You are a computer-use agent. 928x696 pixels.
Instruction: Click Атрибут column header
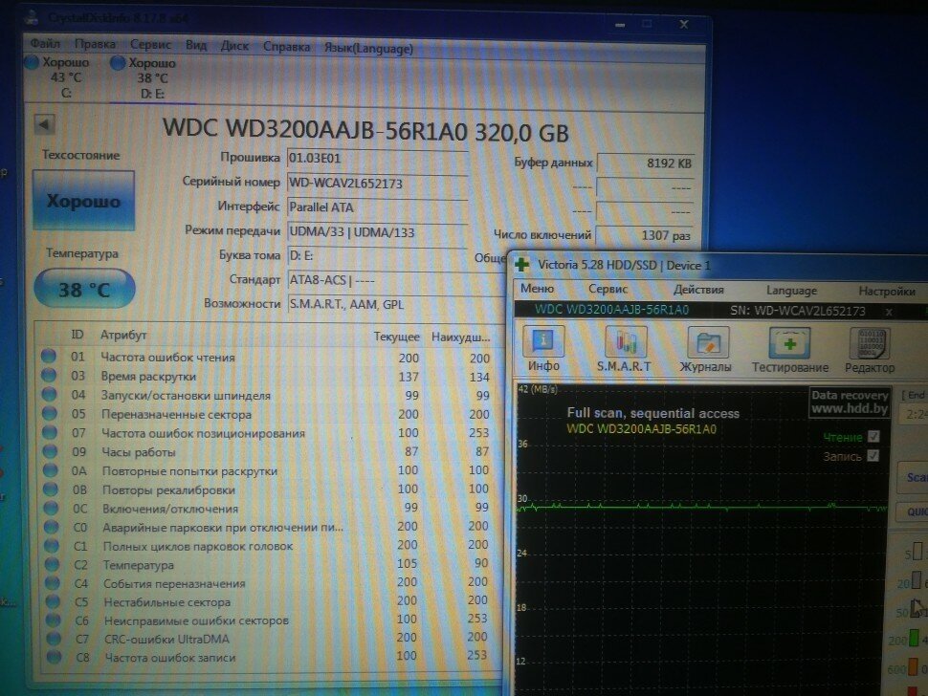pyautogui.click(x=123, y=334)
